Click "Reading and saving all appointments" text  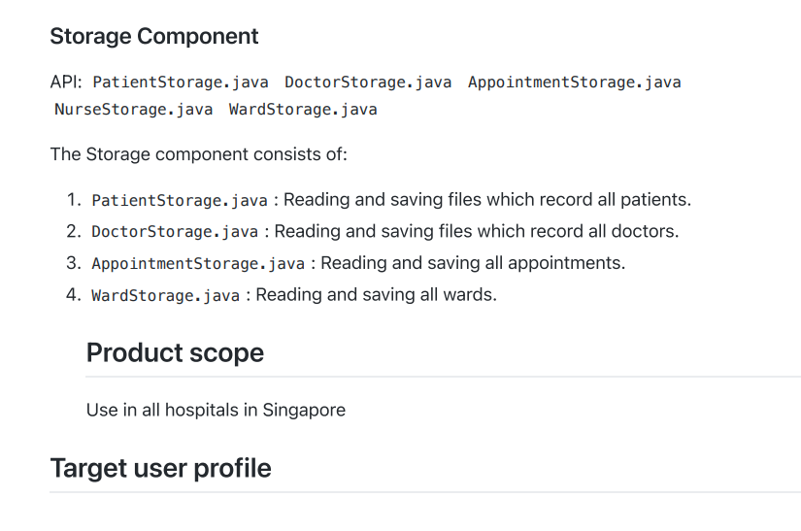click(473, 263)
